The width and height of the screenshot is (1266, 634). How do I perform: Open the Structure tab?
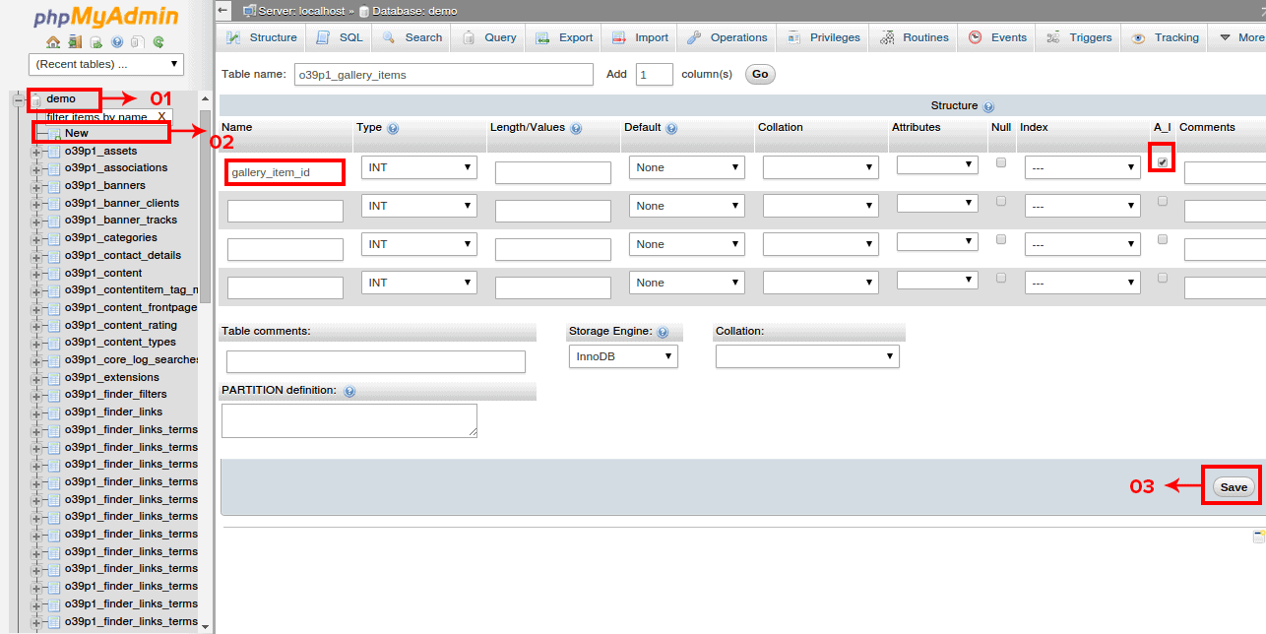(261, 37)
